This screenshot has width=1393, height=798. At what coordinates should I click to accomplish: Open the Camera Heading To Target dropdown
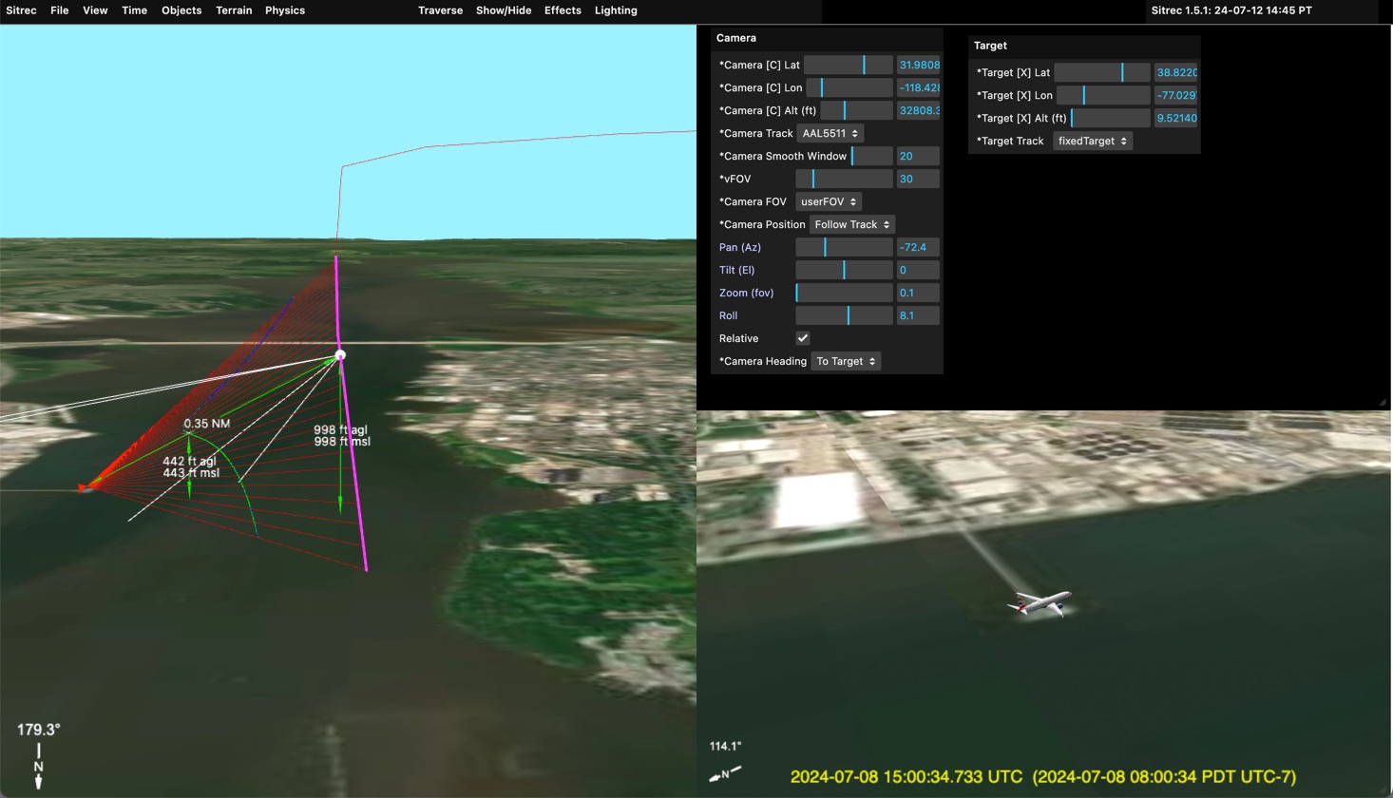(x=845, y=361)
